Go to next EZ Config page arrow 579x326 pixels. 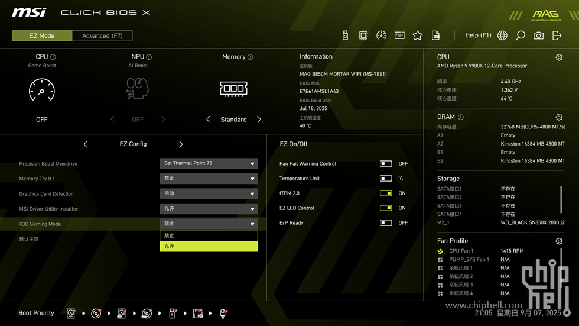click(181, 144)
